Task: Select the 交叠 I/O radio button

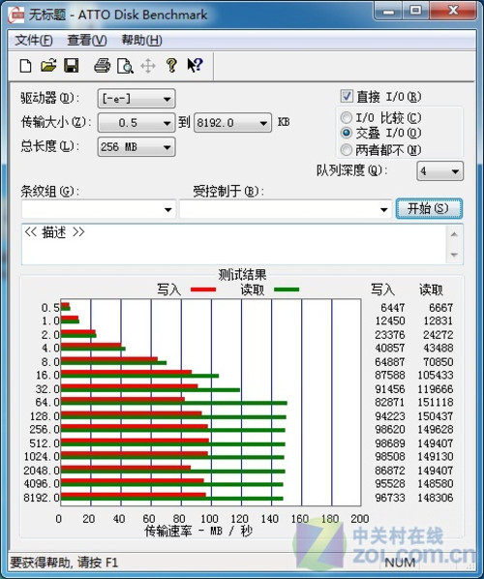Action: (x=346, y=133)
